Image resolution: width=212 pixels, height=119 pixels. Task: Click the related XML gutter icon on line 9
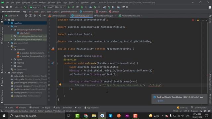click(x=53, y=49)
